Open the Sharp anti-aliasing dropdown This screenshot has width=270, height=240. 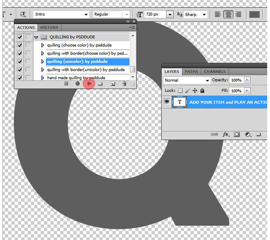[x=204, y=14]
